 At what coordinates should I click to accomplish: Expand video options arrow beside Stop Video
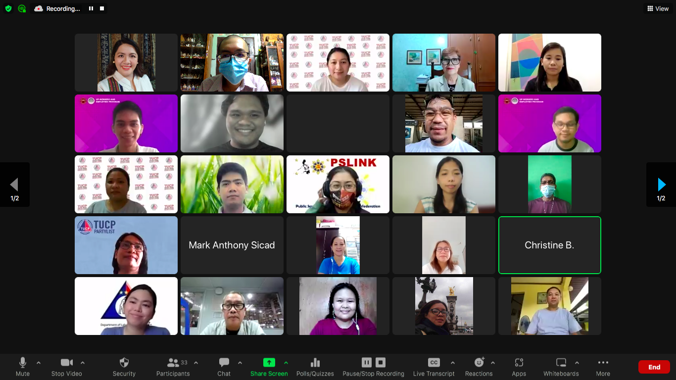83,363
